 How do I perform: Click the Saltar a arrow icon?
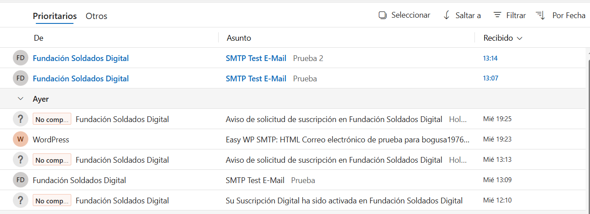pos(447,15)
